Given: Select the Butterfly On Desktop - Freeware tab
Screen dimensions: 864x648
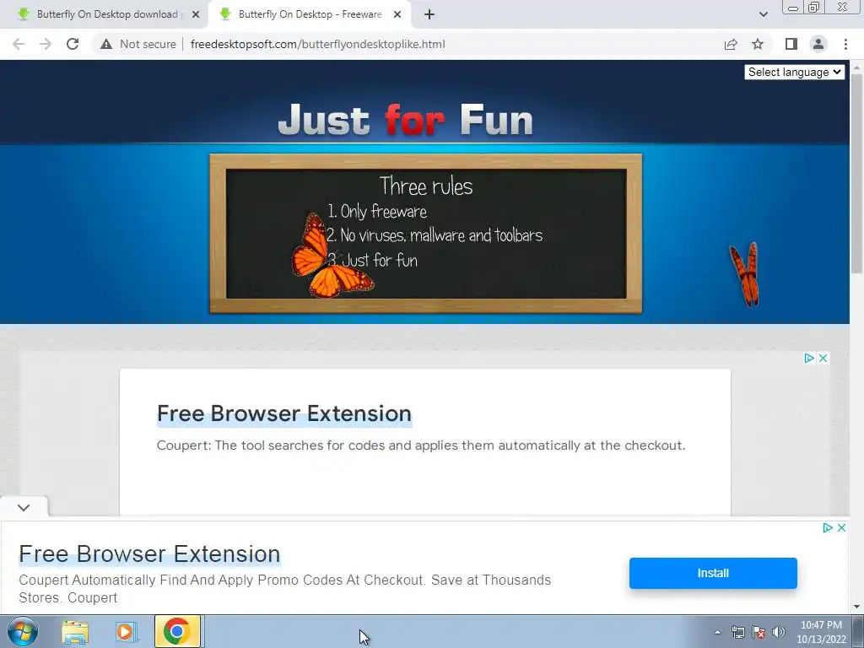Looking at the screenshot, I should [x=310, y=15].
